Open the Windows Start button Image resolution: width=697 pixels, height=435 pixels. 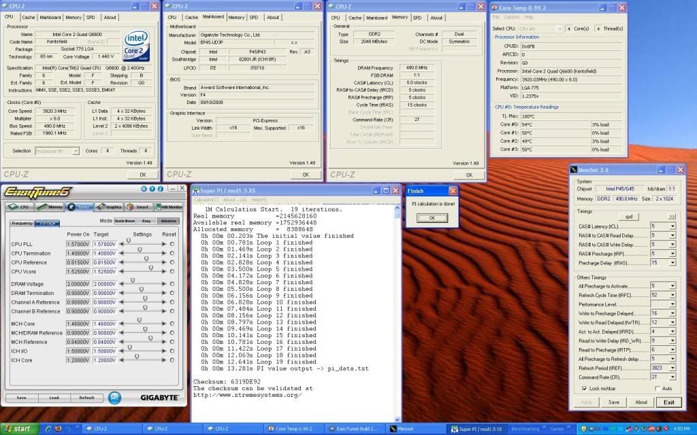coord(18,429)
